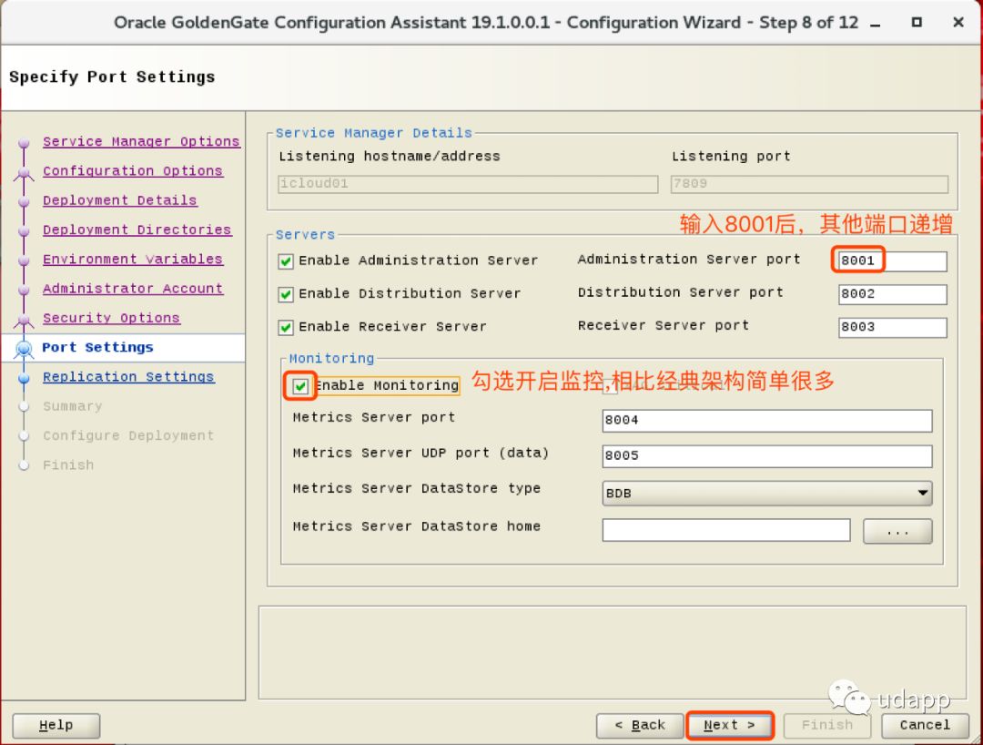Toggle Enable Distribution Server checkbox

point(286,294)
